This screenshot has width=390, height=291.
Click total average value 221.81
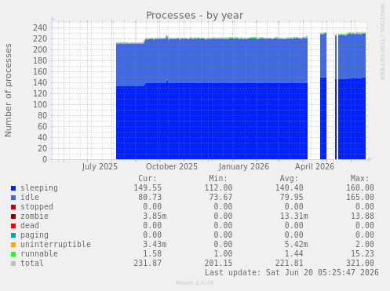(289, 264)
